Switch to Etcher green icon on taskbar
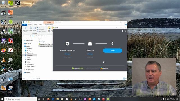Image resolution: width=180 pixels, height=101 pixels. tap(108, 99)
